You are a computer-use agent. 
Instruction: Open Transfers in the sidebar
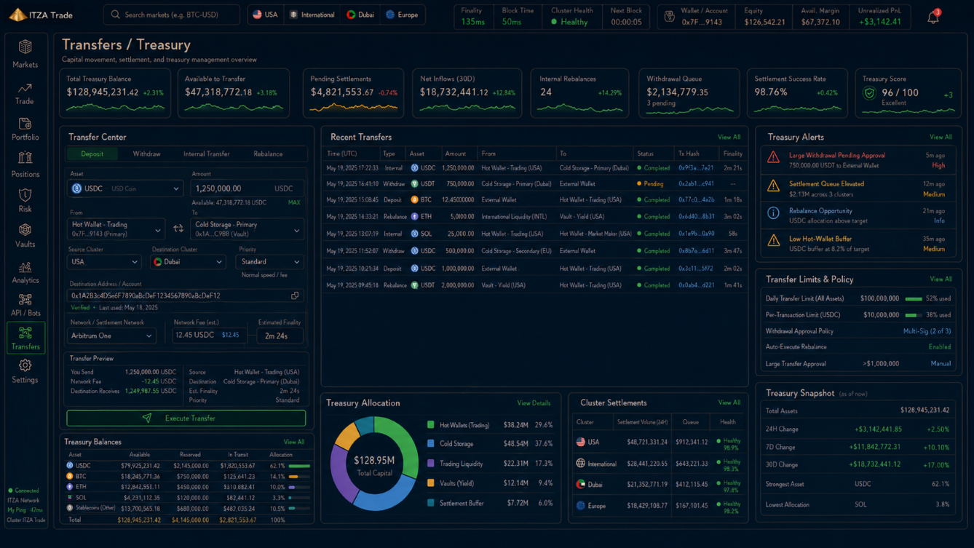(x=25, y=338)
